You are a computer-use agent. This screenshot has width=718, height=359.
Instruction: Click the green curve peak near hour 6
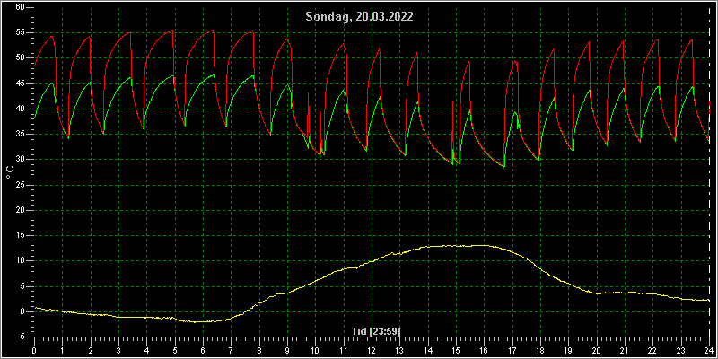coord(214,75)
